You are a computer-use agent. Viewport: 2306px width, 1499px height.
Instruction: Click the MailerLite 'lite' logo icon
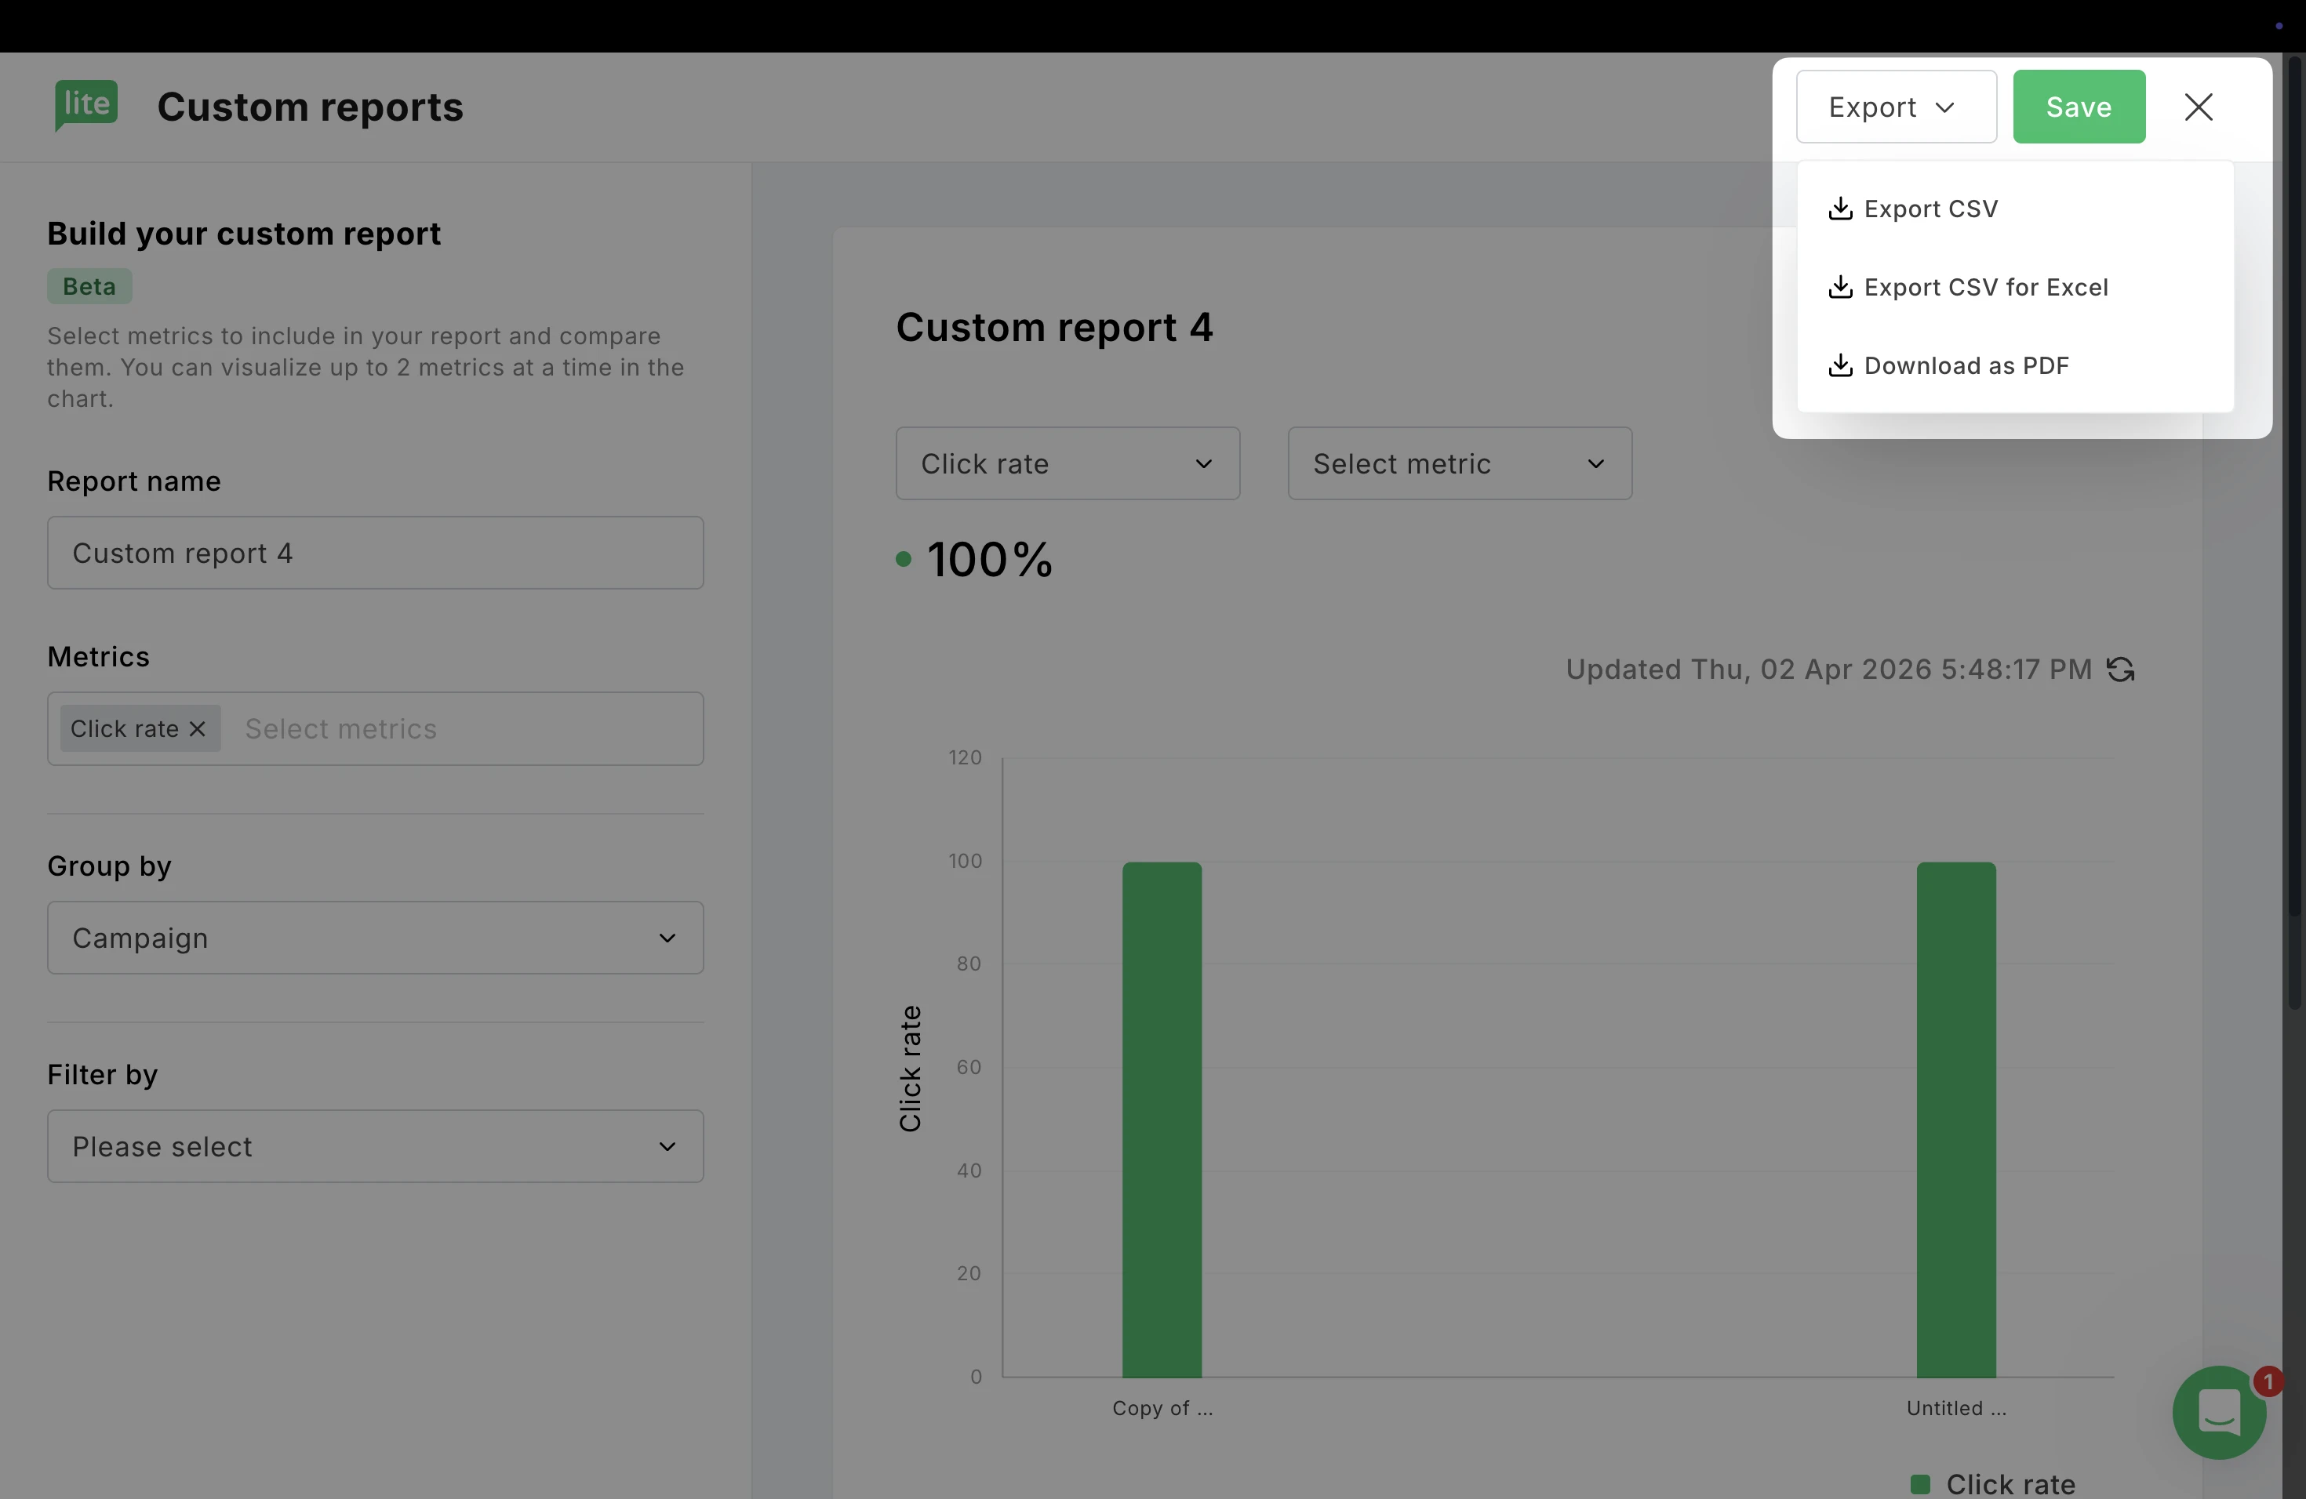86,104
